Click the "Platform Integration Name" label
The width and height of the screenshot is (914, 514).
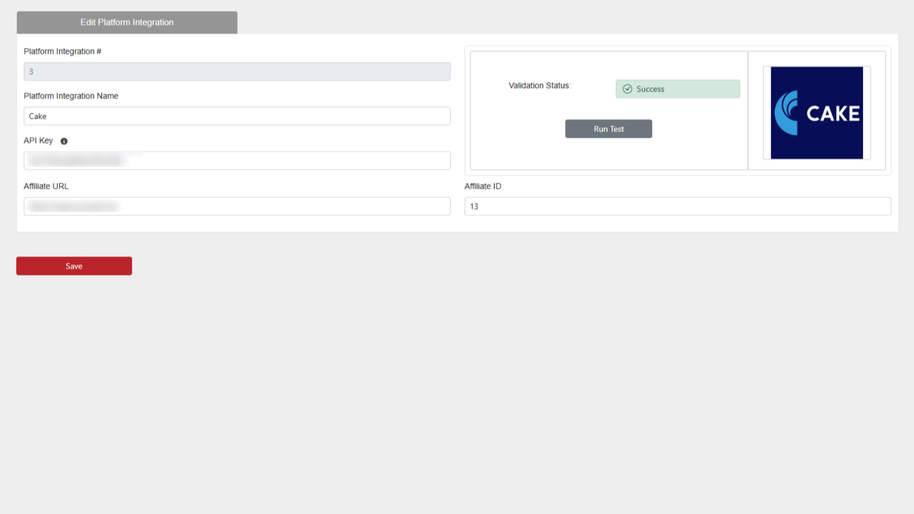(71, 96)
